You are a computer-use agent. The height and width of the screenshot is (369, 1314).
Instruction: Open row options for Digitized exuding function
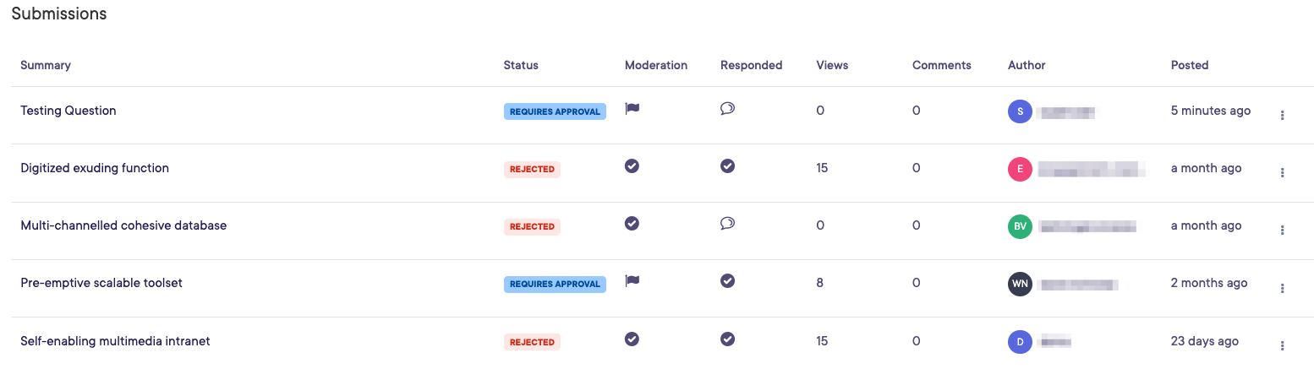[x=1282, y=172]
